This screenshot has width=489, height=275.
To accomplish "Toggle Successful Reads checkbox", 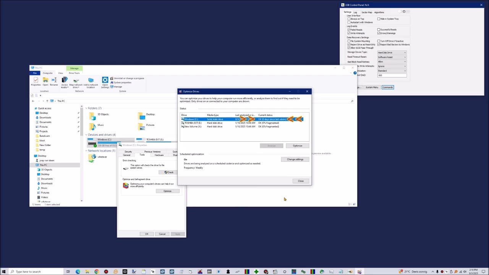I will (379, 29).
